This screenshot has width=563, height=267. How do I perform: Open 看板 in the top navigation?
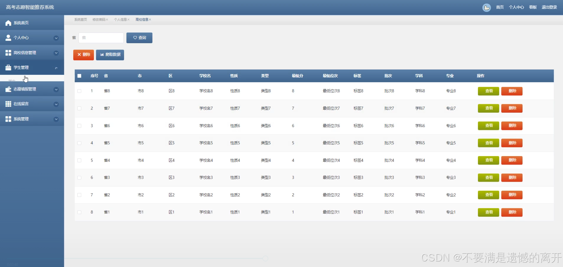[x=533, y=7]
